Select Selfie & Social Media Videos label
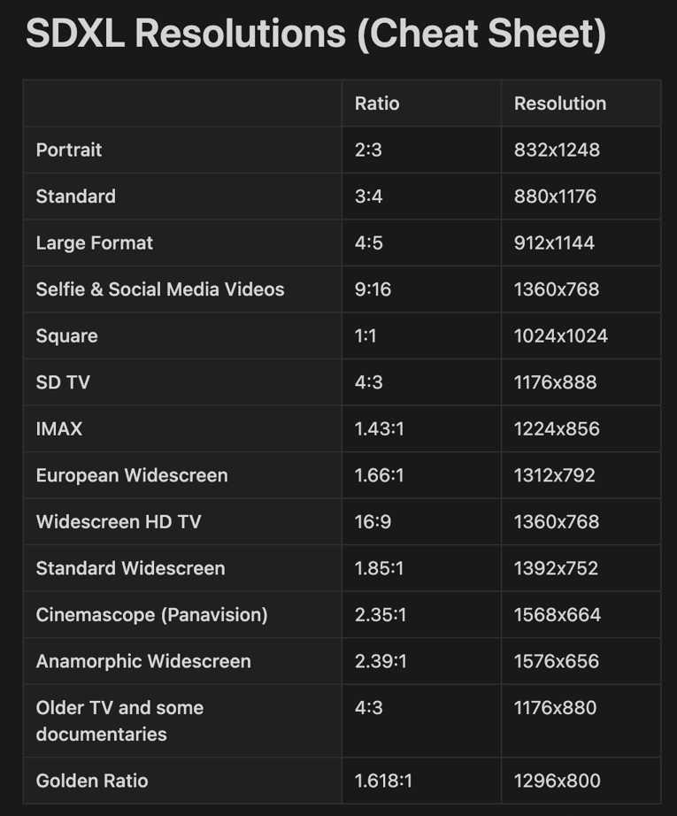Image resolution: width=677 pixels, height=816 pixels. pos(160,289)
